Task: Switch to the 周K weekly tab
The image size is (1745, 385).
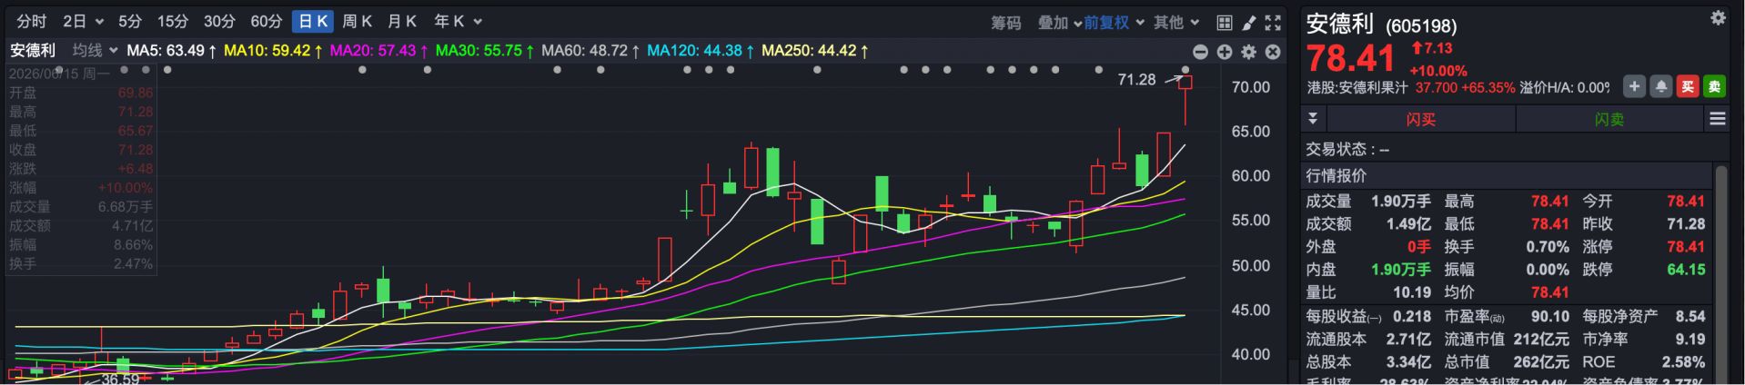Action: point(357,22)
